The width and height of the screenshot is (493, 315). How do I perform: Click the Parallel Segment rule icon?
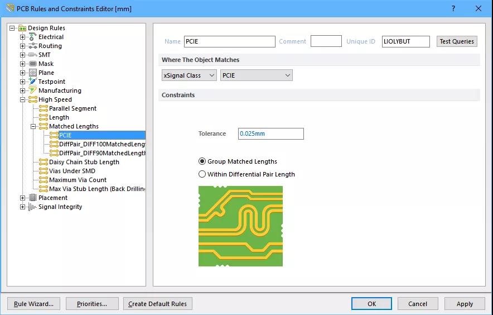pyautogui.click(x=43, y=108)
